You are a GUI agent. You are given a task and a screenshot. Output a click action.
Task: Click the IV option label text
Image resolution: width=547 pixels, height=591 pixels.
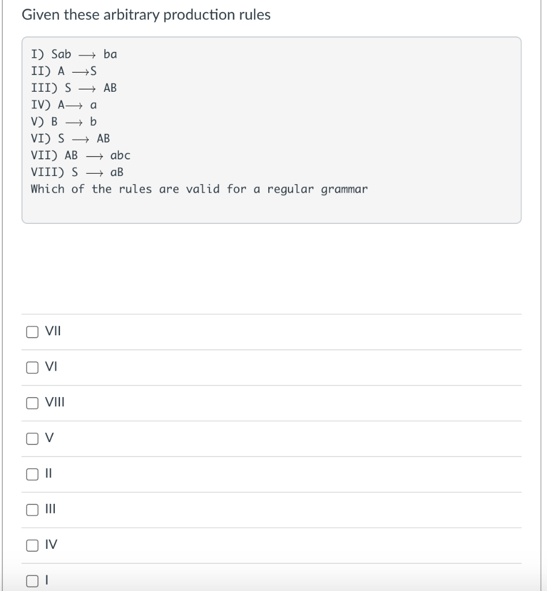click(52, 544)
